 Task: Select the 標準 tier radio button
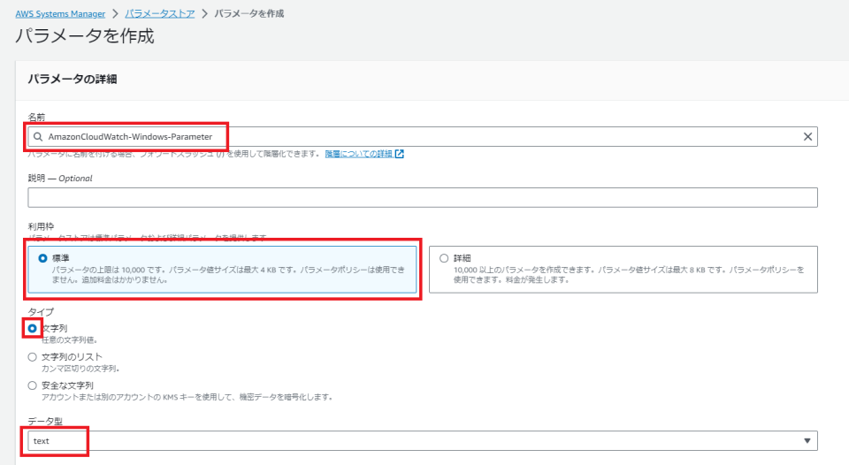pos(42,258)
